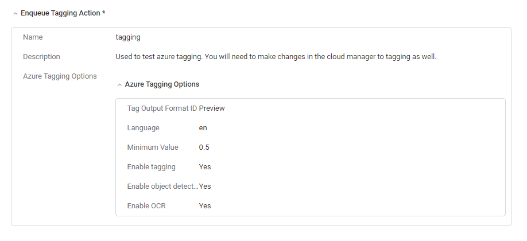Click the Azure Tagging Options left label
The image size is (527, 241).
[60, 76]
